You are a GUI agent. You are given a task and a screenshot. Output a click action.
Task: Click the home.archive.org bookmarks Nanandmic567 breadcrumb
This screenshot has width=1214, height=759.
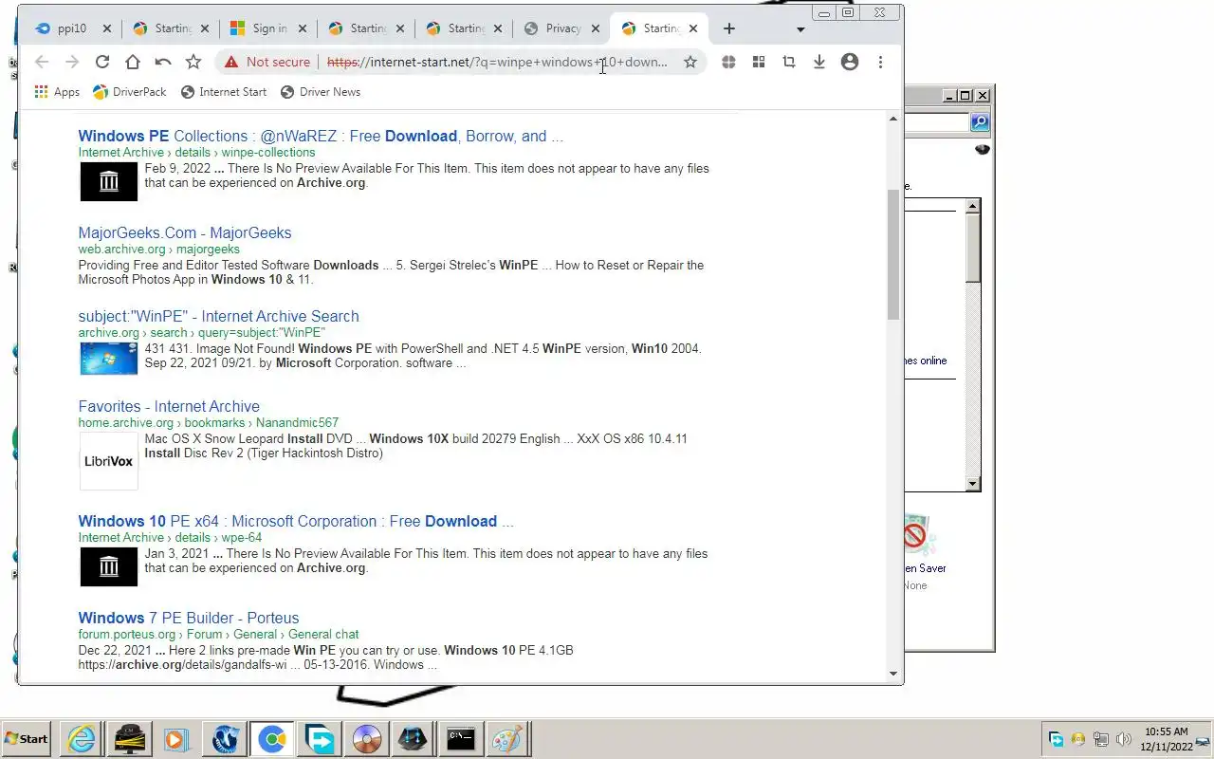pyautogui.click(x=208, y=423)
